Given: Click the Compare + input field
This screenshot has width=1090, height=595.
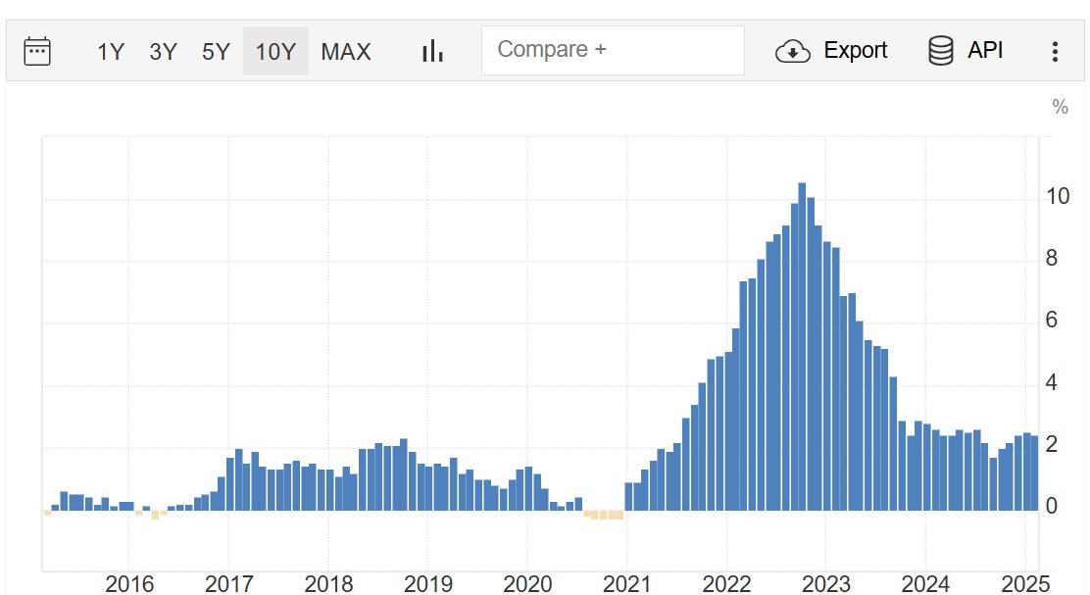Looking at the screenshot, I should 613,50.
